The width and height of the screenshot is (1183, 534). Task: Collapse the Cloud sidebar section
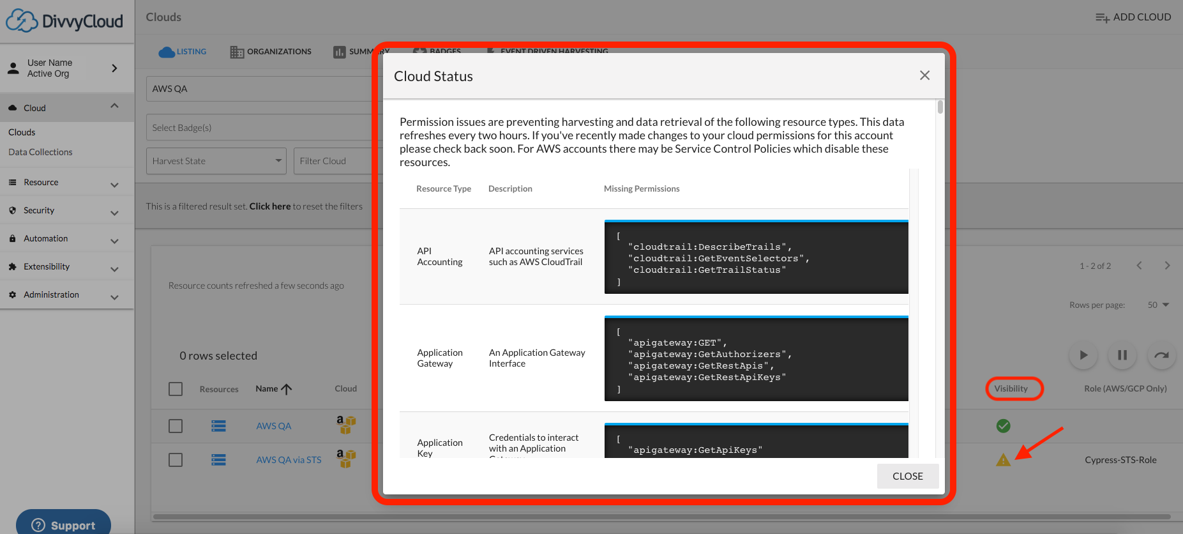(x=114, y=106)
